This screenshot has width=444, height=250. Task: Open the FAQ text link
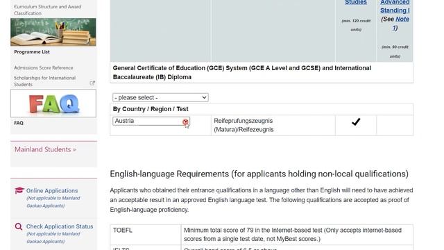[x=19, y=123]
